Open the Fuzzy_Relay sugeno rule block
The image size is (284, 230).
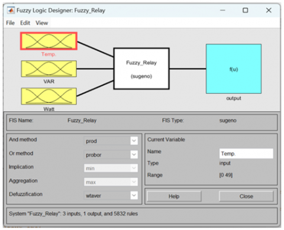[141, 69]
